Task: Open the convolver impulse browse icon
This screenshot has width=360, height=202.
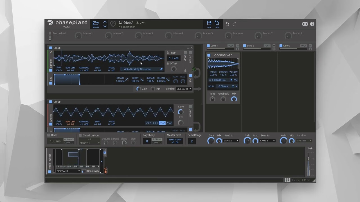Action: [x=231, y=80]
